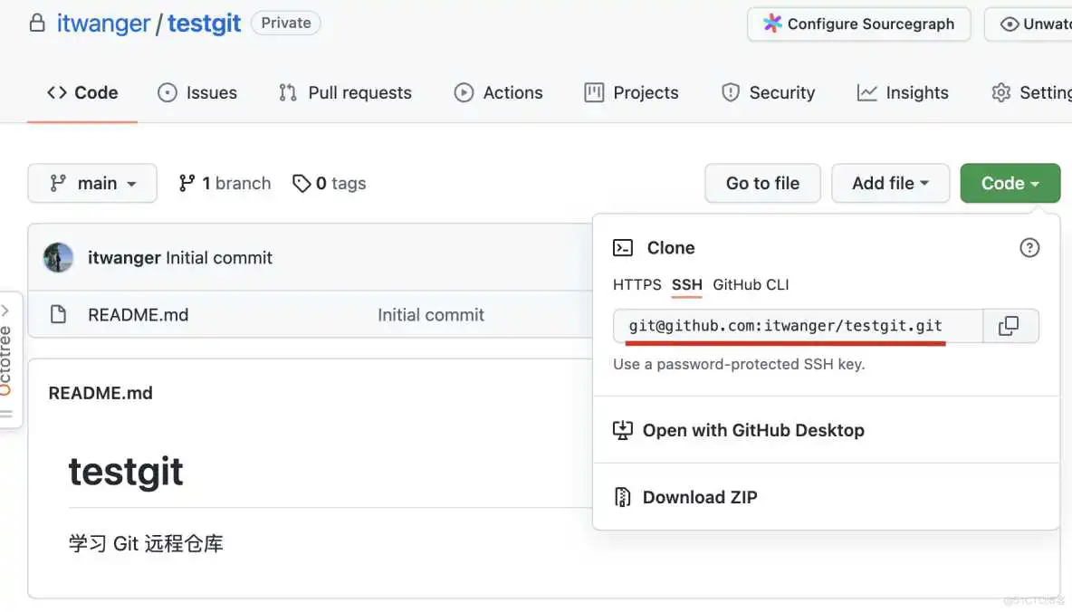The height and width of the screenshot is (612, 1072).
Task: Open the Clone help question mark icon
Action: (x=1029, y=247)
